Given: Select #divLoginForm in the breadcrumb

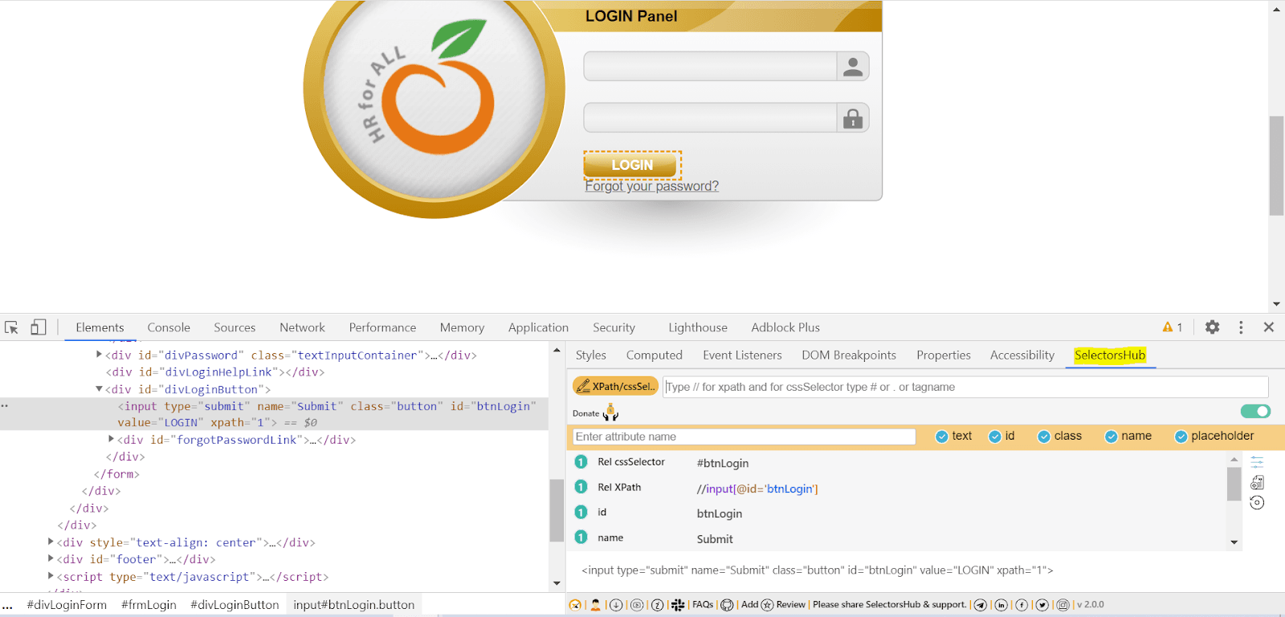Looking at the screenshot, I should click(67, 605).
